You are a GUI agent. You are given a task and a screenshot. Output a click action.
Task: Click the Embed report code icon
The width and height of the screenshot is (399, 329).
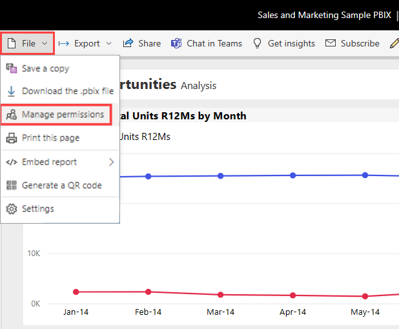tap(11, 162)
